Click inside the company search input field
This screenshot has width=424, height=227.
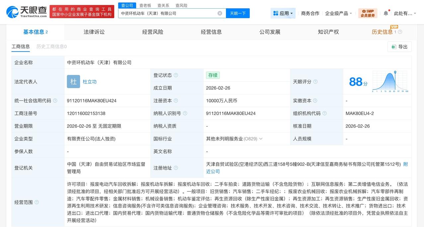166,13
